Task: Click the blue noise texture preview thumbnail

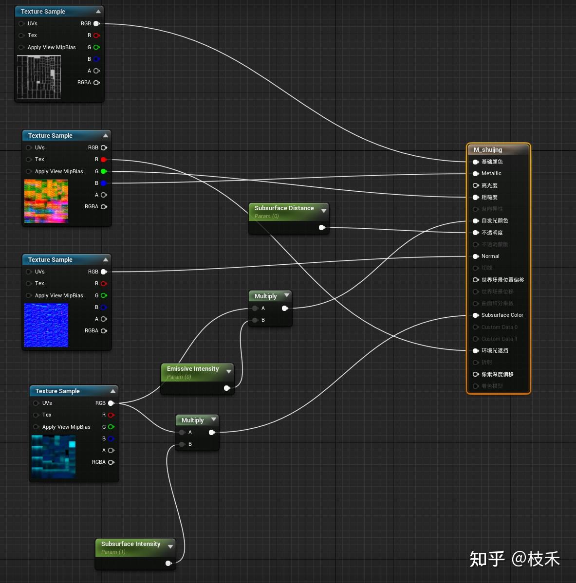Action: point(46,325)
